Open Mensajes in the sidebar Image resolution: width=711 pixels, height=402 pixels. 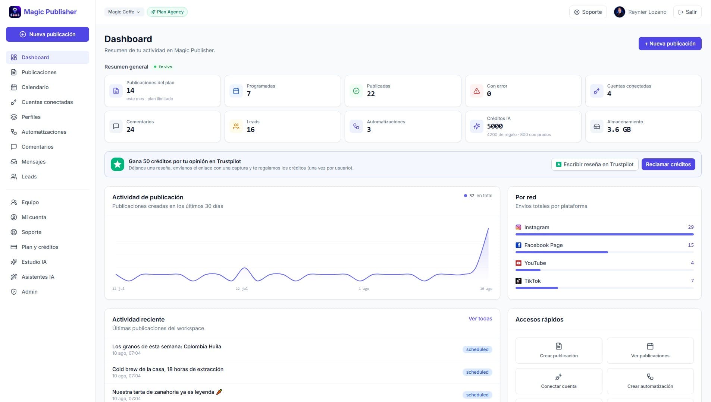click(x=47, y=162)
